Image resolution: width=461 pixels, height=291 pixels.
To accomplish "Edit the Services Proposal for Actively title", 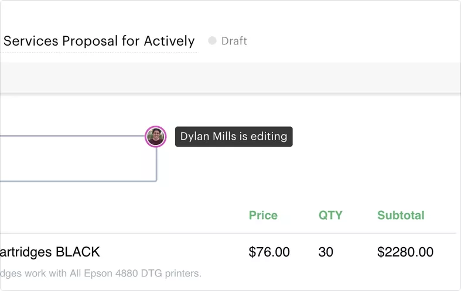I will tap(99, 41).
